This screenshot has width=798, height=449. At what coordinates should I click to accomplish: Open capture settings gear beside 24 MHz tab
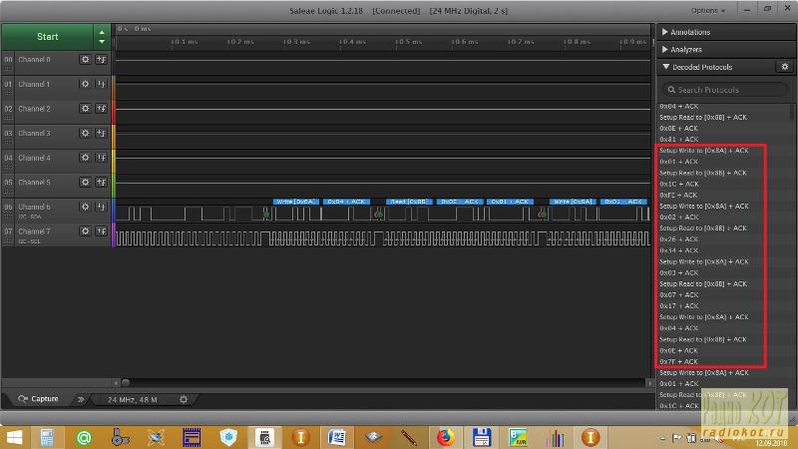click(184, 400)
